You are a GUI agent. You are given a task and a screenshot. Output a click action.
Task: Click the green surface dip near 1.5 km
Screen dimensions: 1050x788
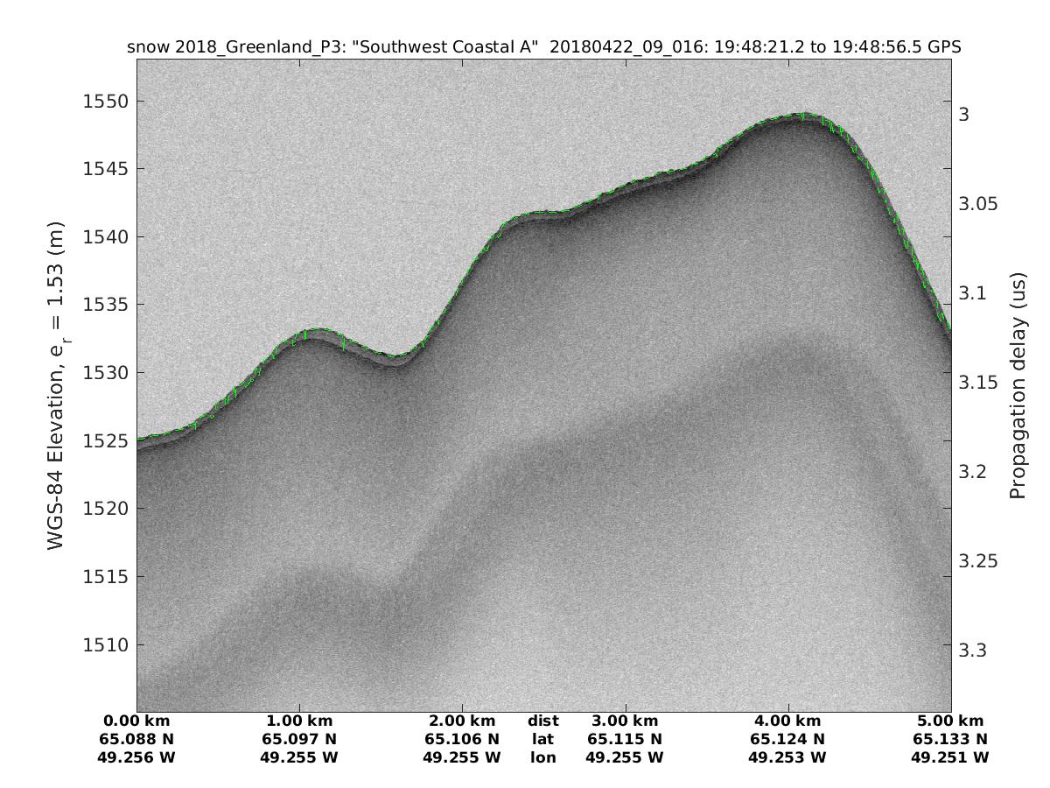click(395, 356)
